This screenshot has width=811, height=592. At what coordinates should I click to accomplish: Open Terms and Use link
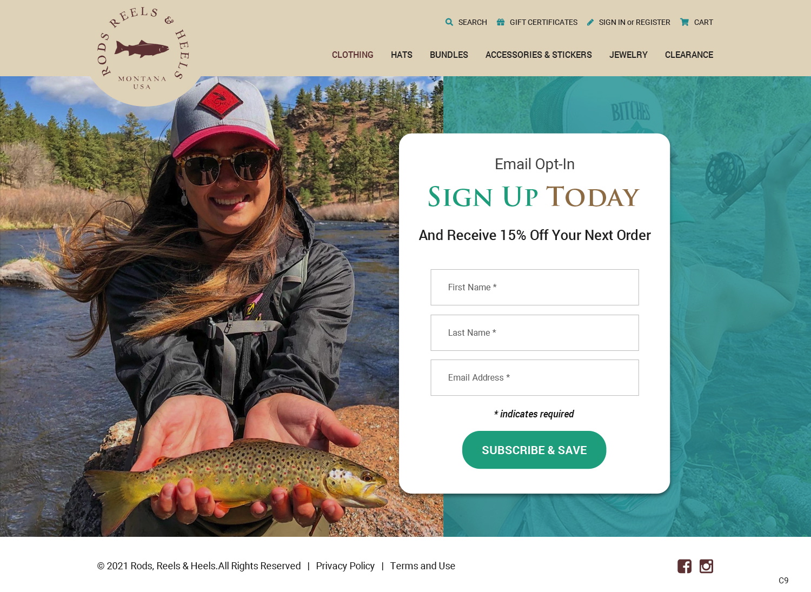pyautogui.click(x=423, y=566)
